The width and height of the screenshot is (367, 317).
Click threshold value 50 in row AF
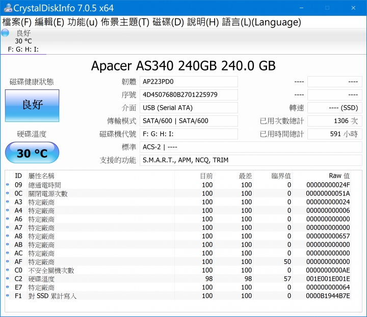pos(287,261)
